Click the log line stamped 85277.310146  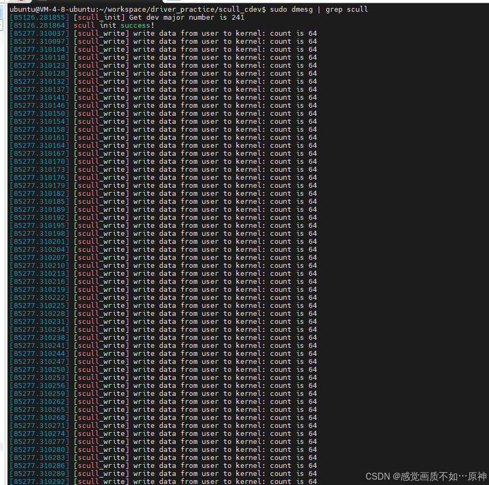[x=163, y=105]
